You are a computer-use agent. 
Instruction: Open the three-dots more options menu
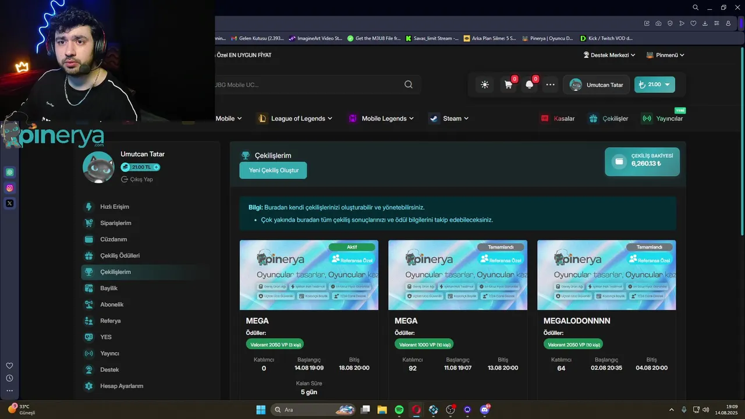click(x=550, y=84)
